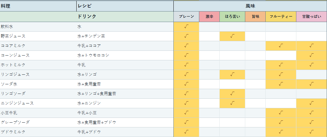The image size is (327, 137).
Task: Select ニンジンジュース row's ほろ苦い check cell
Action: [x=232, y=103]
